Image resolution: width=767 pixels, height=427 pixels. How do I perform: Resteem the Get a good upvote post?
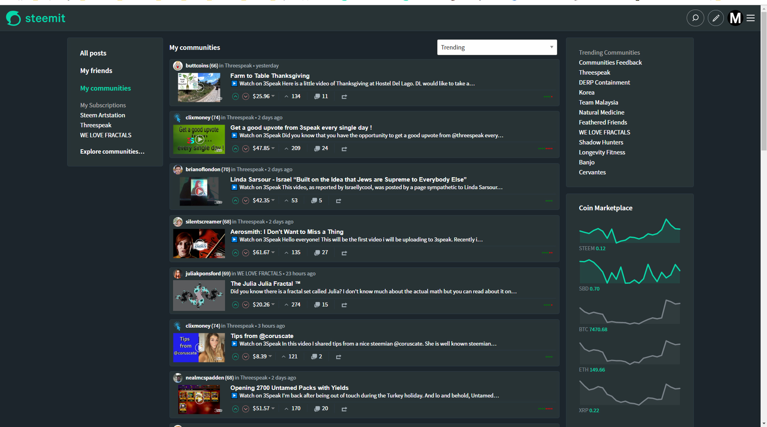click(x=344, y=149)
